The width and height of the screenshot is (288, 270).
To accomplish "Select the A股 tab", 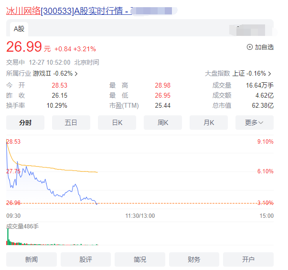I will pos(19,29).
